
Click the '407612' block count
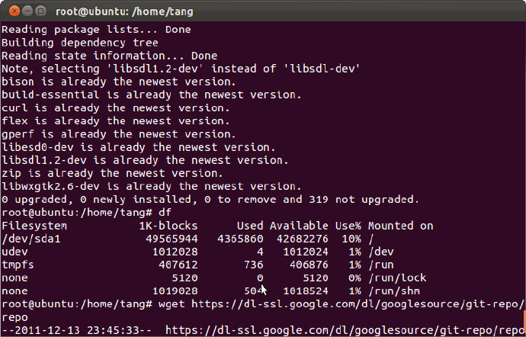point(178,265)
